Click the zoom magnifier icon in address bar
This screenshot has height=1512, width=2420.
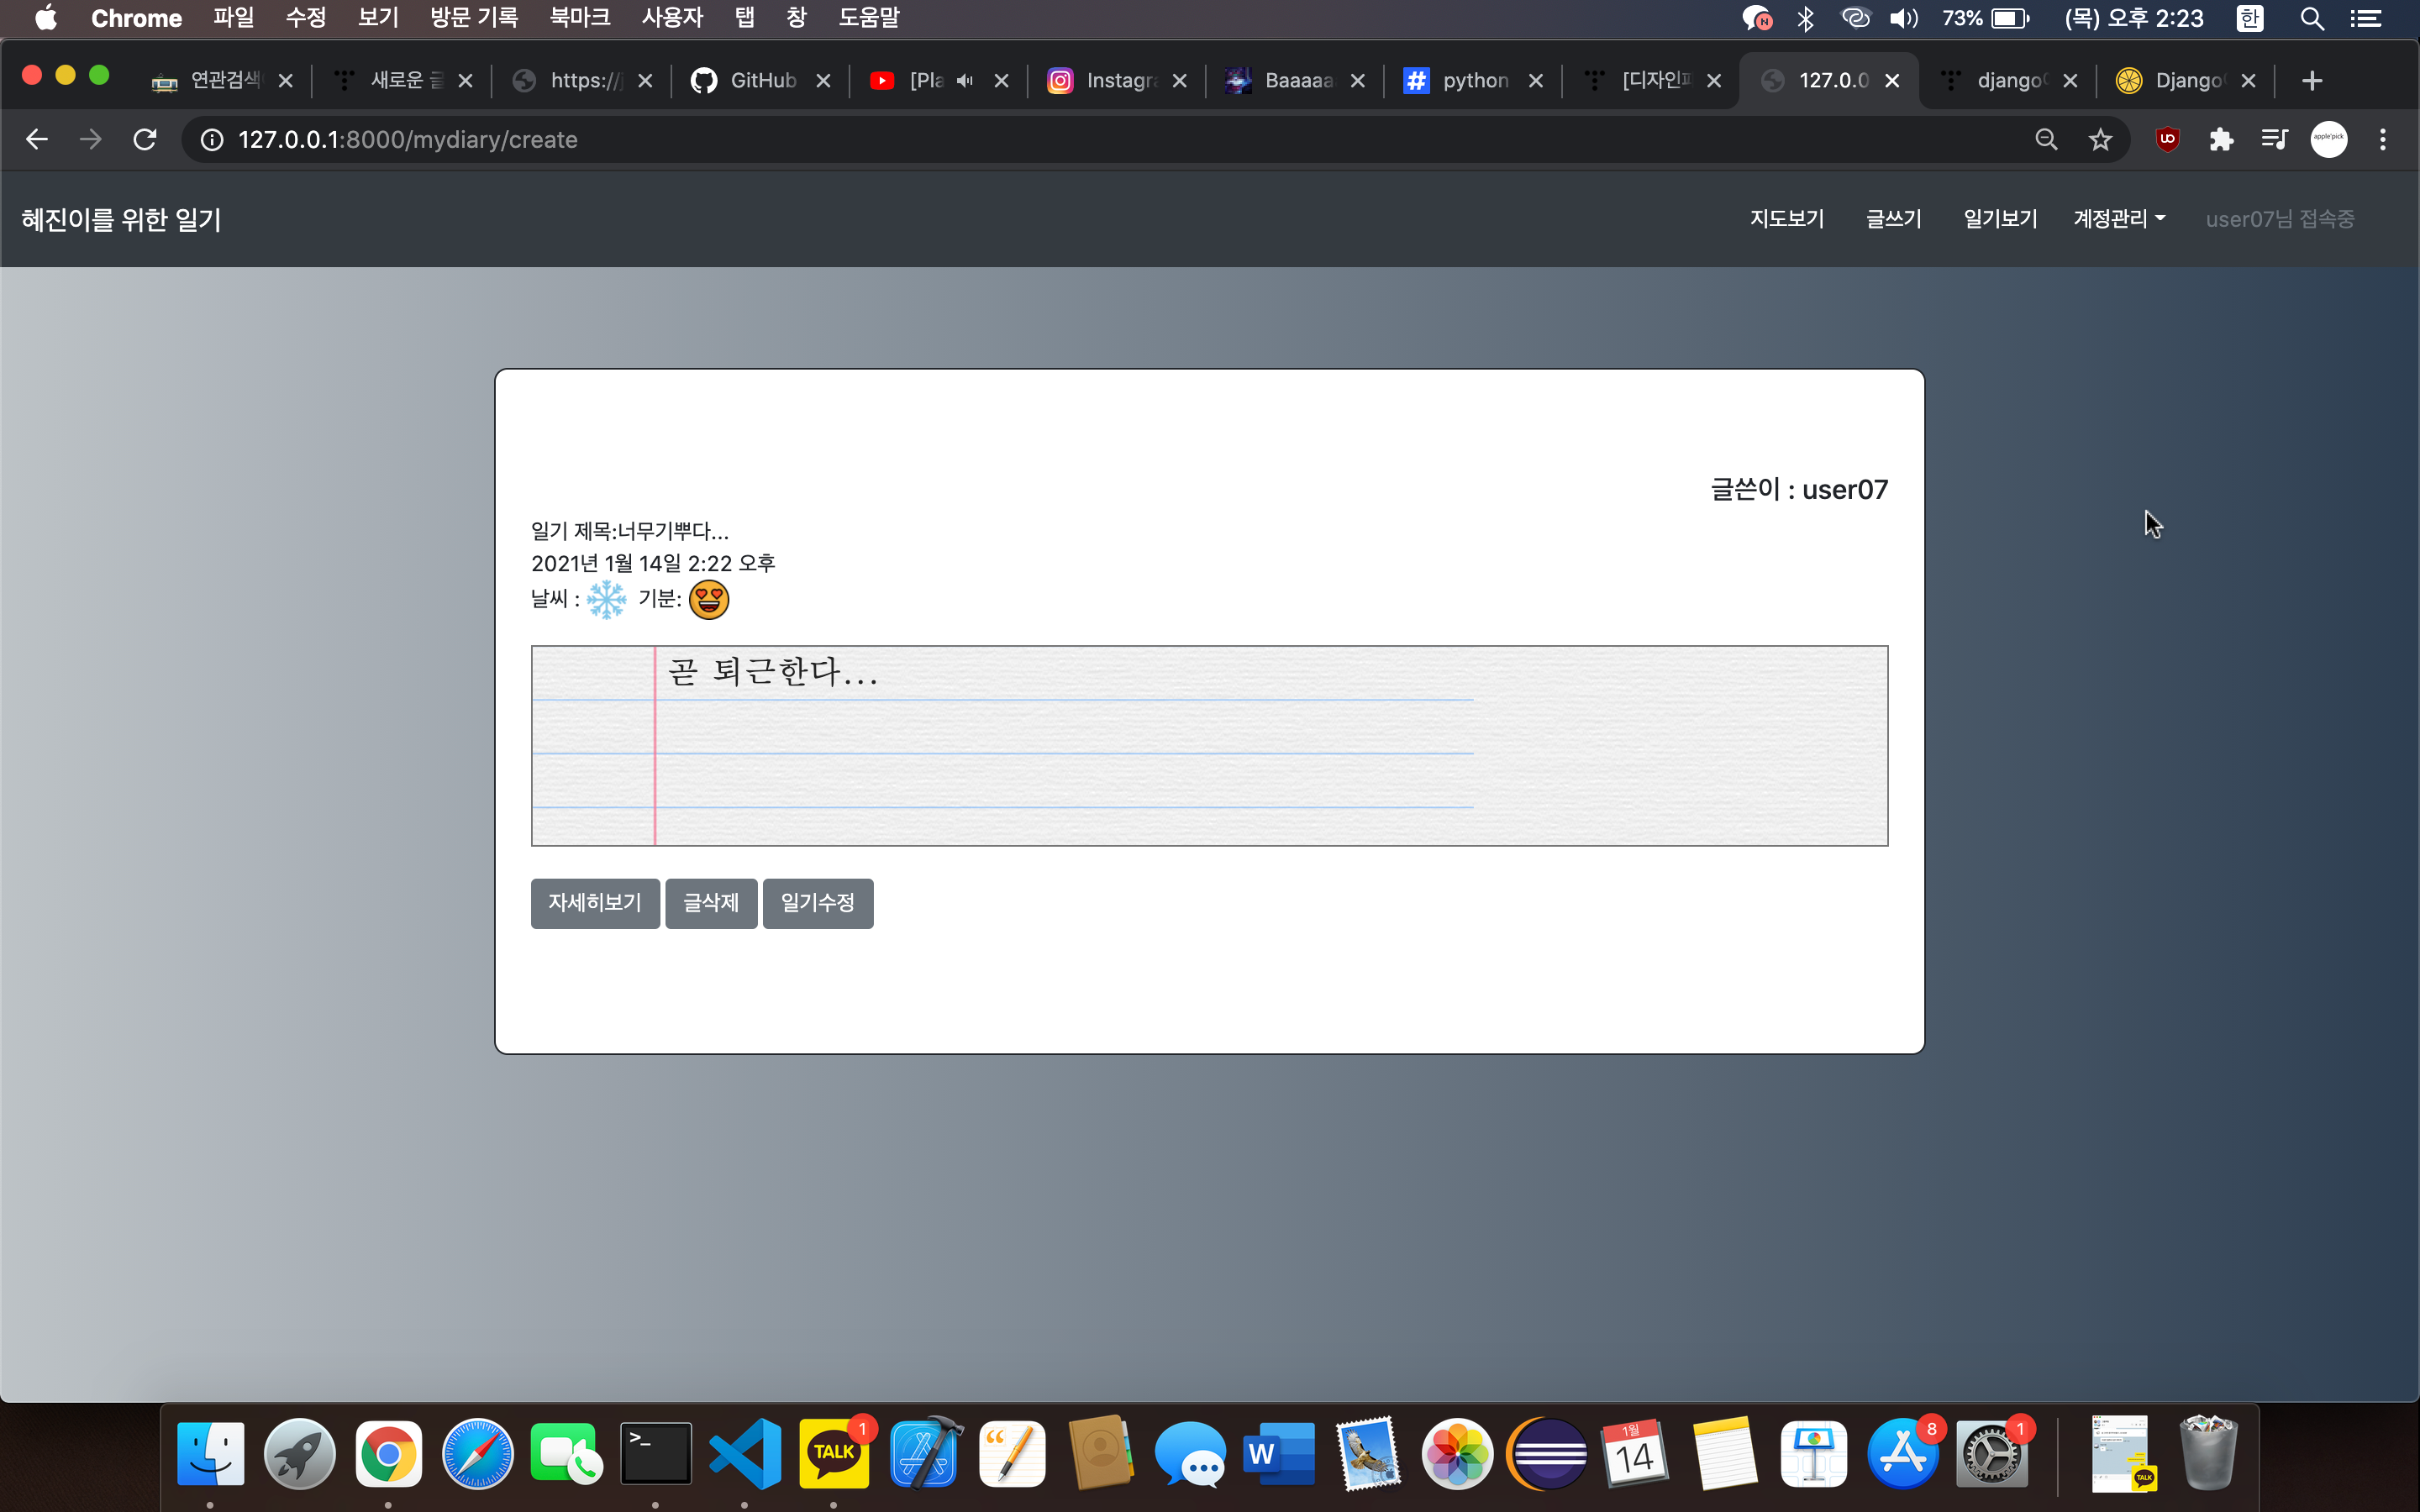point(2046,139)
